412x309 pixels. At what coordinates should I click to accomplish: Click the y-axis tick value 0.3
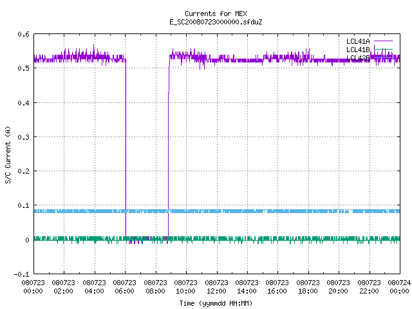tap(23, 137)
